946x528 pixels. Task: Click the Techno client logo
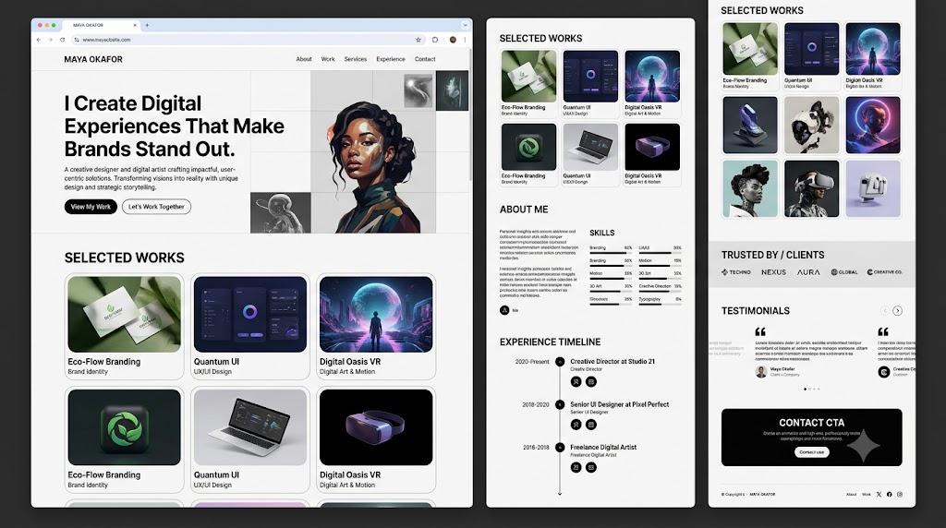coord(736,272)
